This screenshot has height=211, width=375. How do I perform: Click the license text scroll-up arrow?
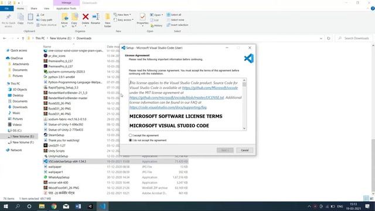point(244,80)
